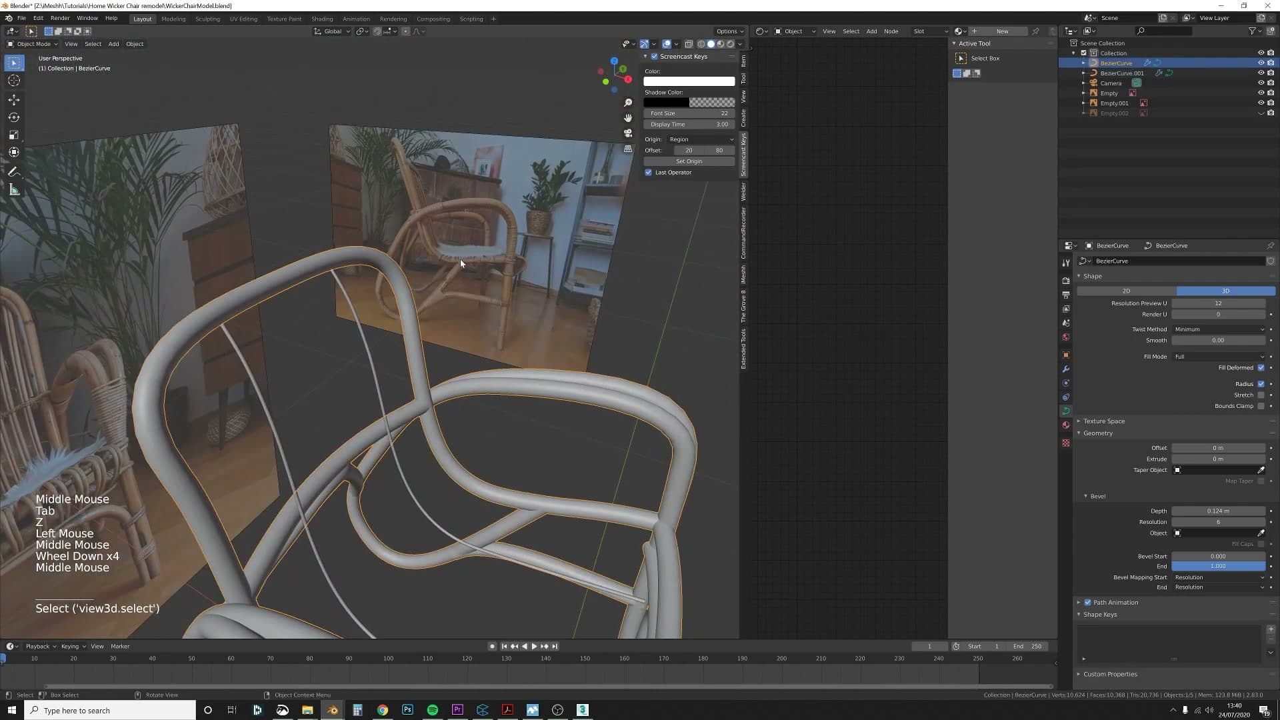Toggle Radius checkbox in Shape panel

click(x=1261, y=384)
